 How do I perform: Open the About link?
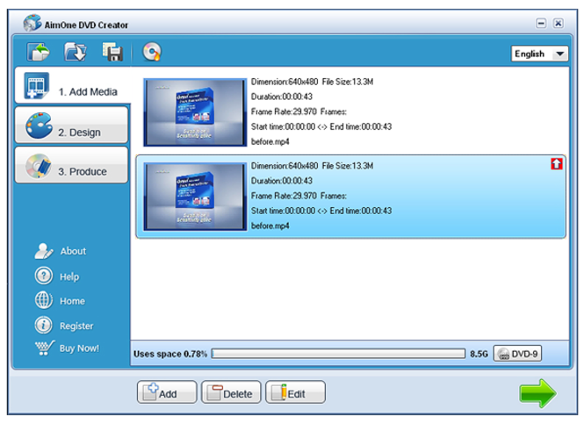click(73, 251)
